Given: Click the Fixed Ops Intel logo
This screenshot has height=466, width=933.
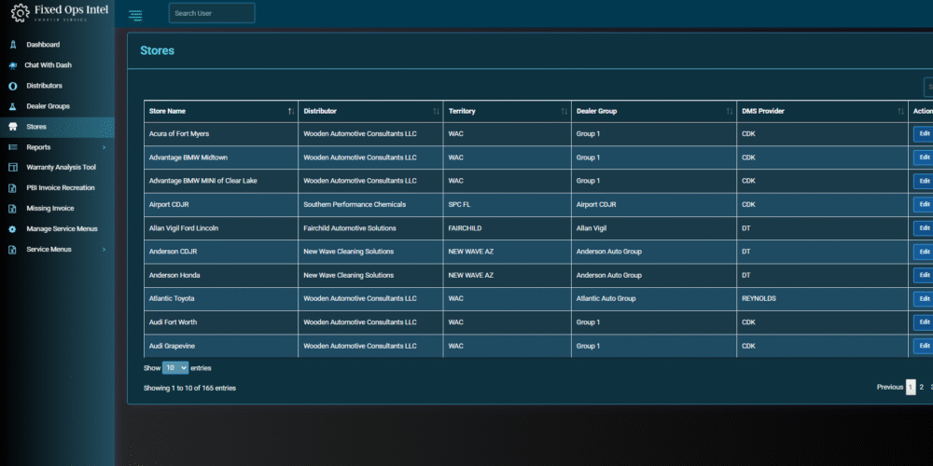Looking at the screenshot, I should (x=58, y=14).
